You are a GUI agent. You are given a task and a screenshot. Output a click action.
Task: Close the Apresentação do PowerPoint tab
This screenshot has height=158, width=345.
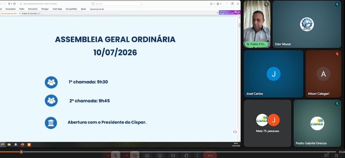click(x=19, y=13)
